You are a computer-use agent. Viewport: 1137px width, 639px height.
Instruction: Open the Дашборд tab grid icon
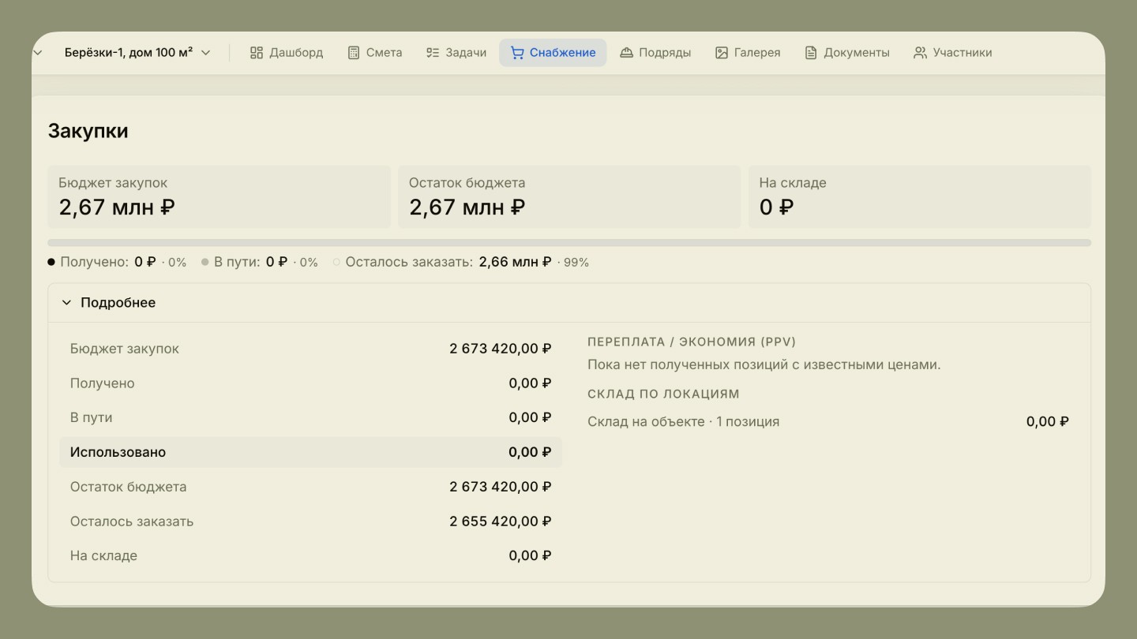256,53
